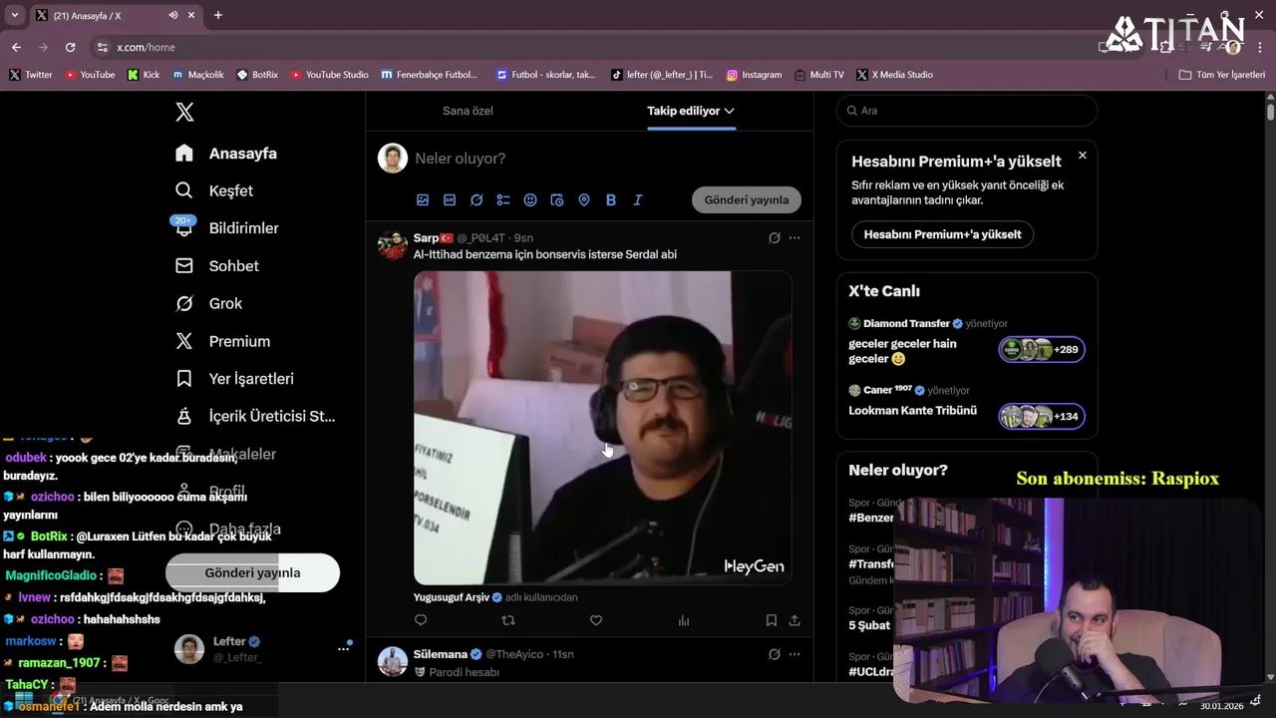Open a new browser tab
The image size is (1276, 718).
[218, 15]
